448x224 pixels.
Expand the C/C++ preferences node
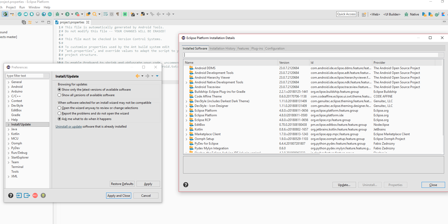click(x=9, y=96)
